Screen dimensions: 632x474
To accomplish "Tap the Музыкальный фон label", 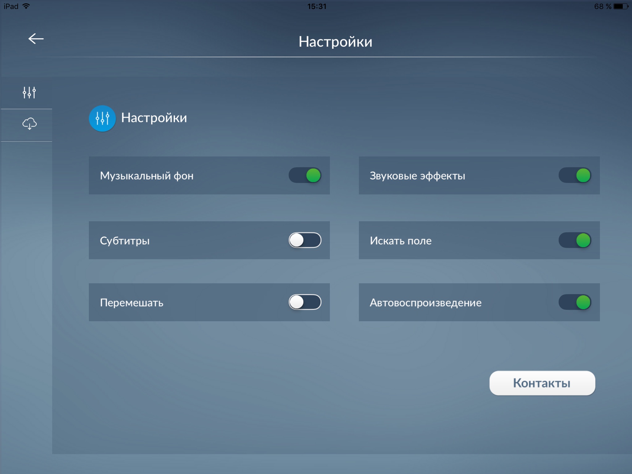I will click(147, 176).
